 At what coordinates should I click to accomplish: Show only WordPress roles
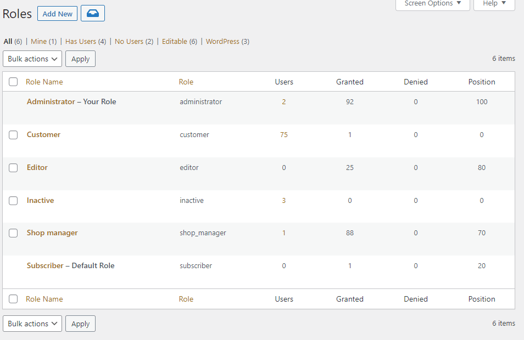pyautogui.click(x=222, y=42)
